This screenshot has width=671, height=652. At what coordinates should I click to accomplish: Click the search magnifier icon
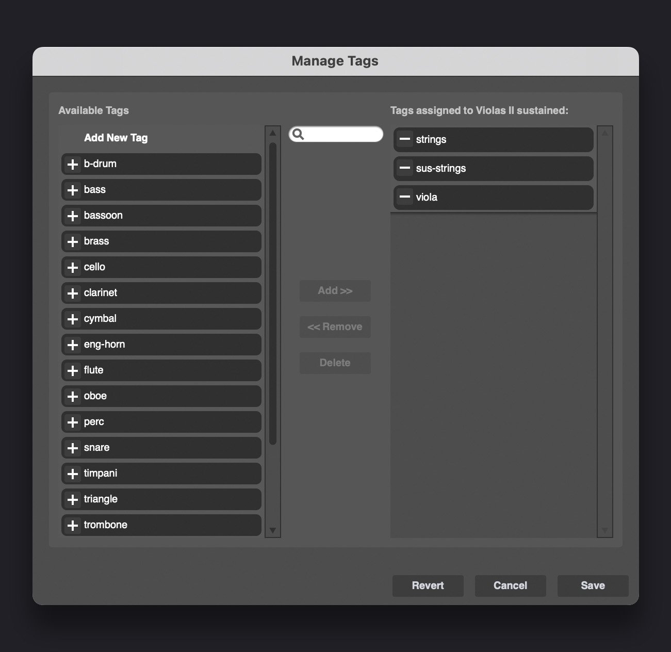pos(298,135)
